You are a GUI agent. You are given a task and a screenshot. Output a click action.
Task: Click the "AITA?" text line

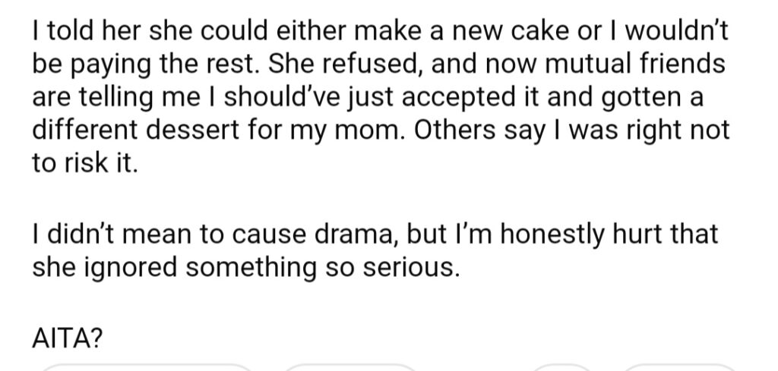(68, 338)
